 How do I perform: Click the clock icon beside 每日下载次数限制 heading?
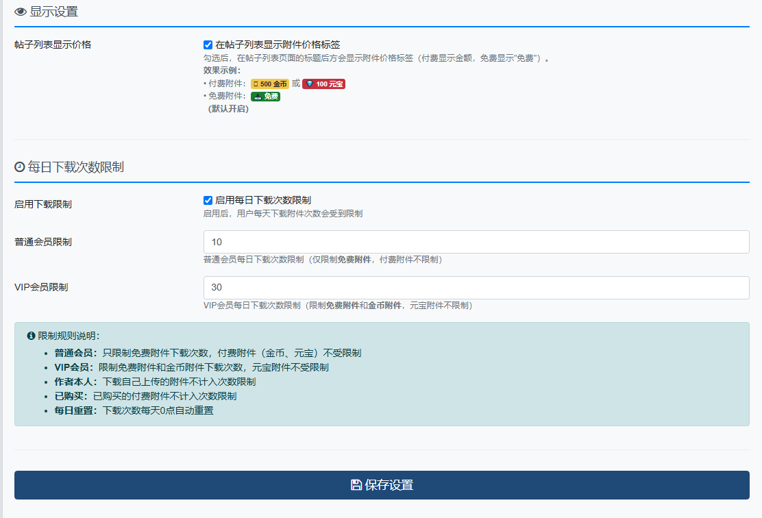(x=20, y=167)
